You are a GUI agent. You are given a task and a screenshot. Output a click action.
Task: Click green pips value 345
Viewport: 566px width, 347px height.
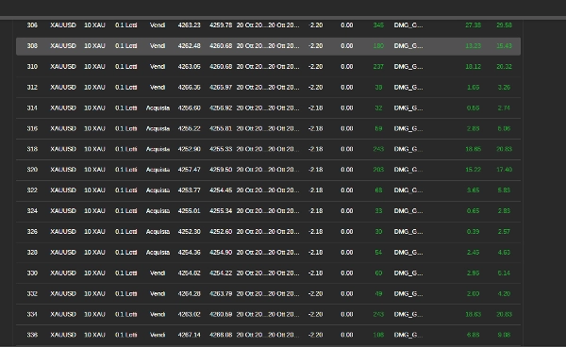pos(378,25)
